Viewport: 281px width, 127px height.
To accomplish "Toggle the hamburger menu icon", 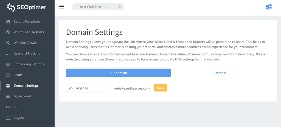I will tap(61, 7).
